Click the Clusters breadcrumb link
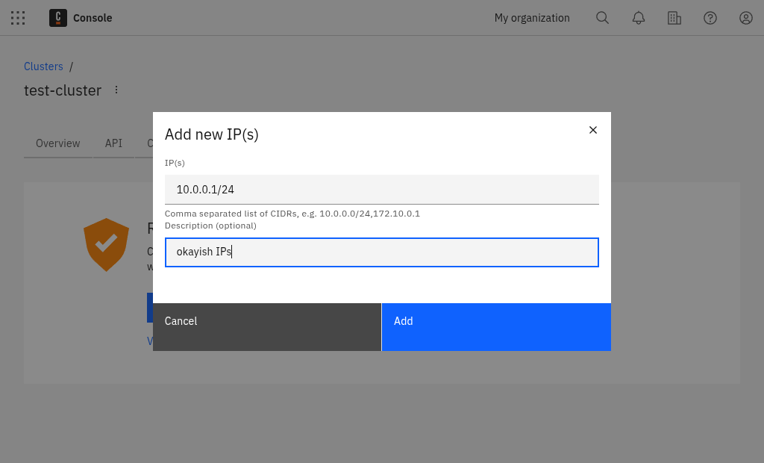Screen dimensions: 764x463 pos(43,66)
